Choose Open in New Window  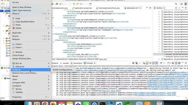pyautogui.click(x=22, y=7)
